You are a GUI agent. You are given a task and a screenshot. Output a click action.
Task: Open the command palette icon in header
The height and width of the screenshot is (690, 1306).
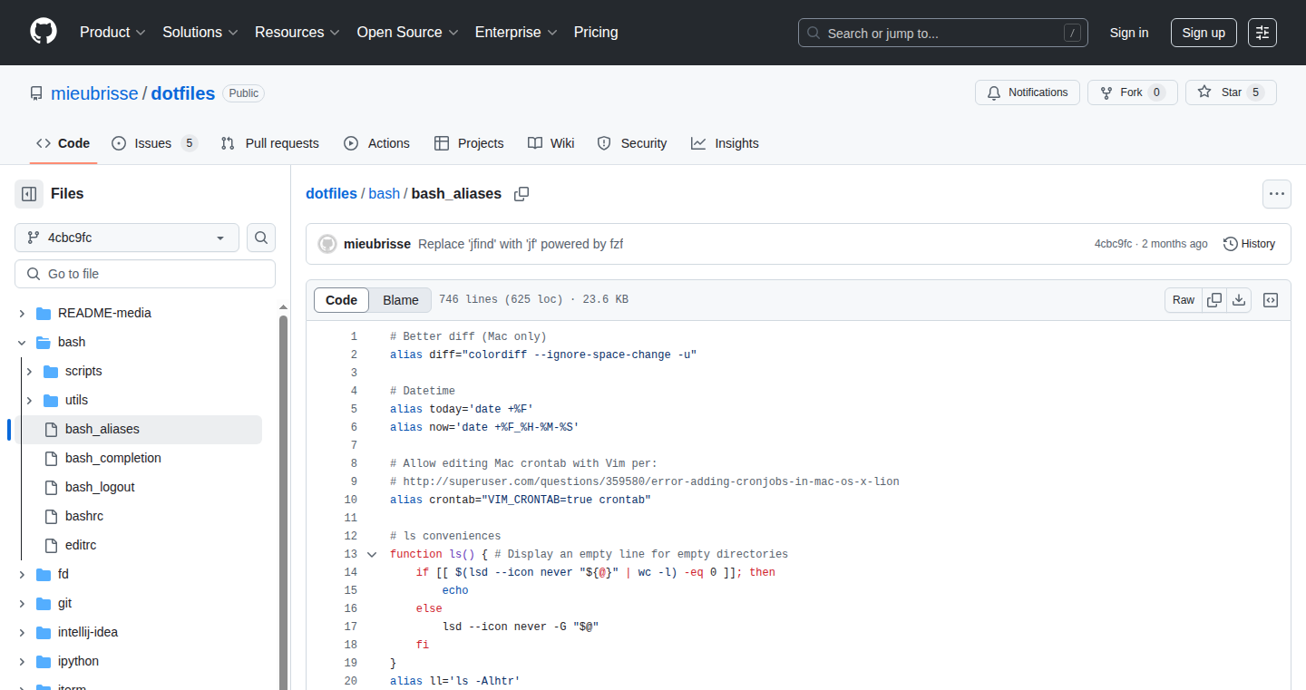click(x=1262, y=33)
